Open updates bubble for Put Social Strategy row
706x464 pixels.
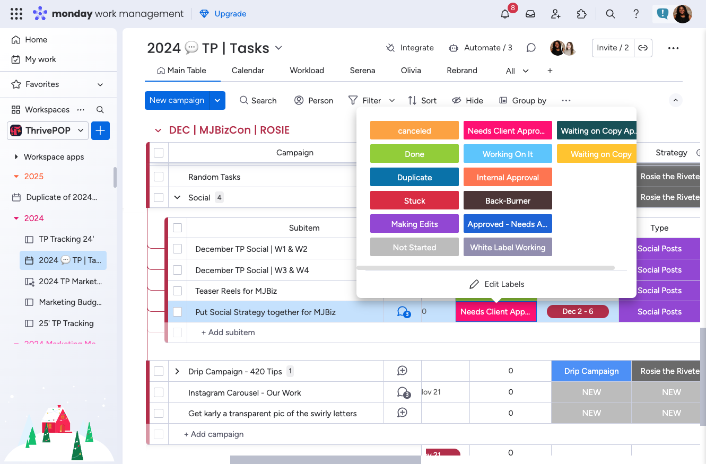403,312
